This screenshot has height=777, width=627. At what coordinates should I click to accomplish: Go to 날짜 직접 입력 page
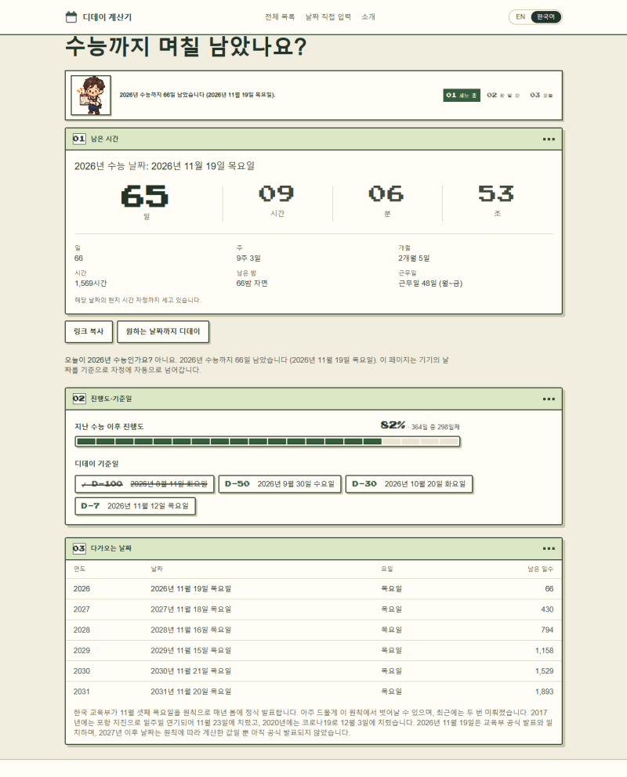(x=328, y=17)
